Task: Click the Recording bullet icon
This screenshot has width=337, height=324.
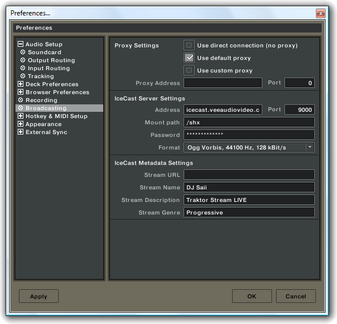Action: (x=21, y=100)
